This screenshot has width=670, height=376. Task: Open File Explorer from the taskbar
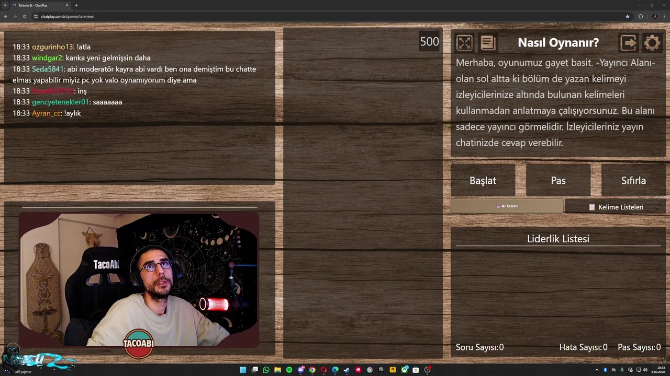[277, 370]
